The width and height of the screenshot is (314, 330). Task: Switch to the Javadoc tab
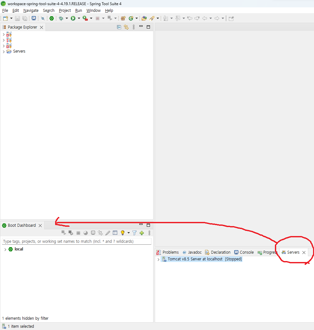(x=192, y=252)
